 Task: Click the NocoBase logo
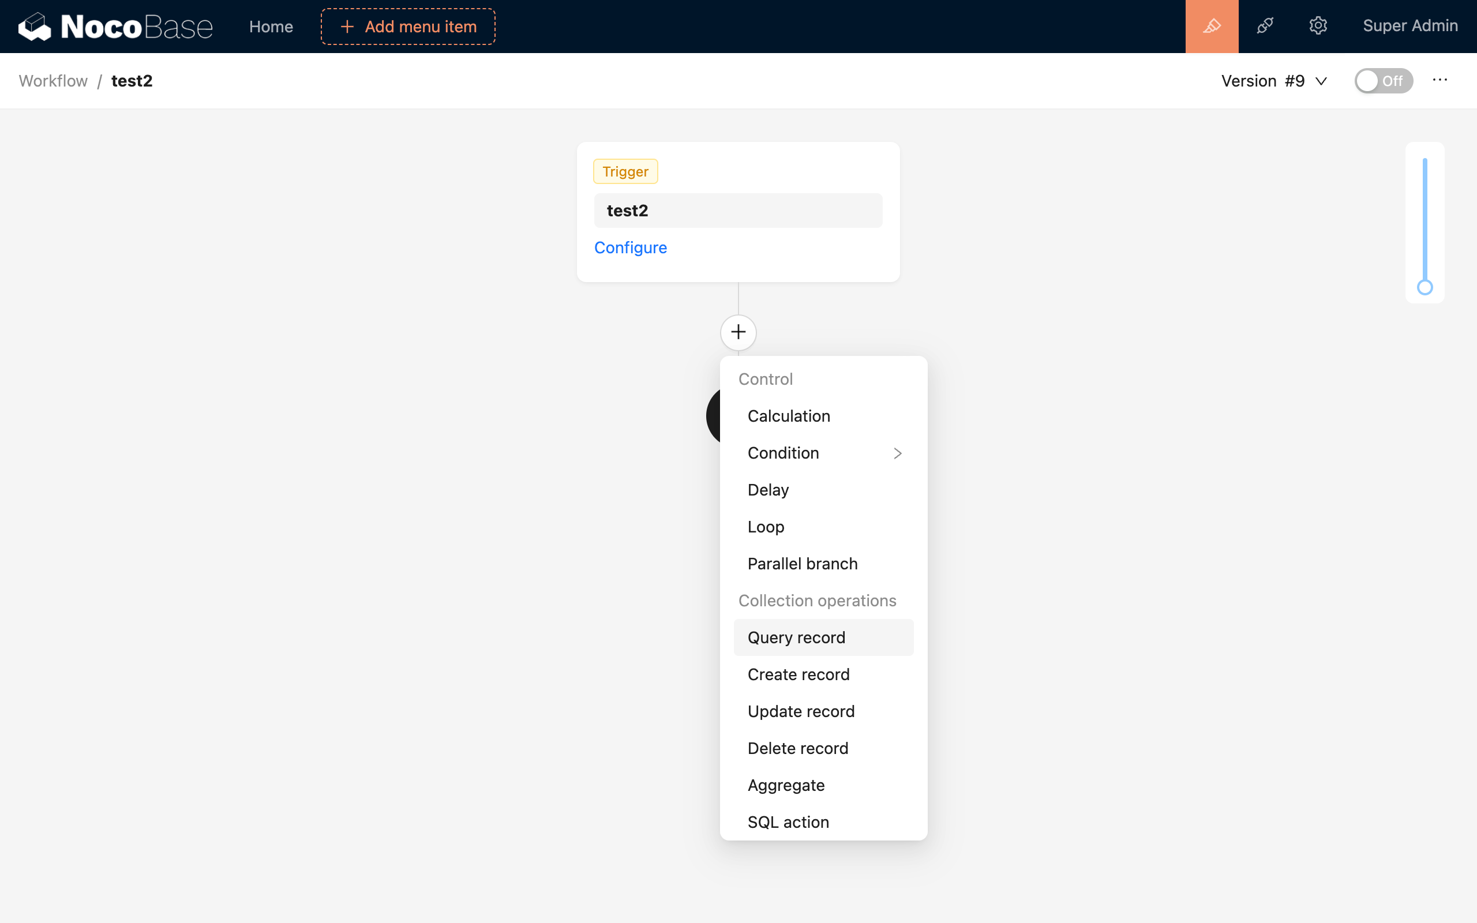(x=115, y=27)
